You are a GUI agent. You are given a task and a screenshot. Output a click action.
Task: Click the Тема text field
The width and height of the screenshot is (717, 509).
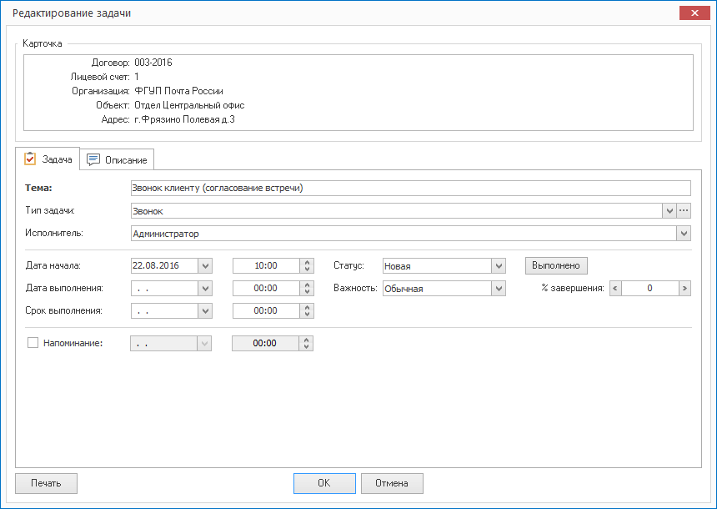tap(411, 188)
